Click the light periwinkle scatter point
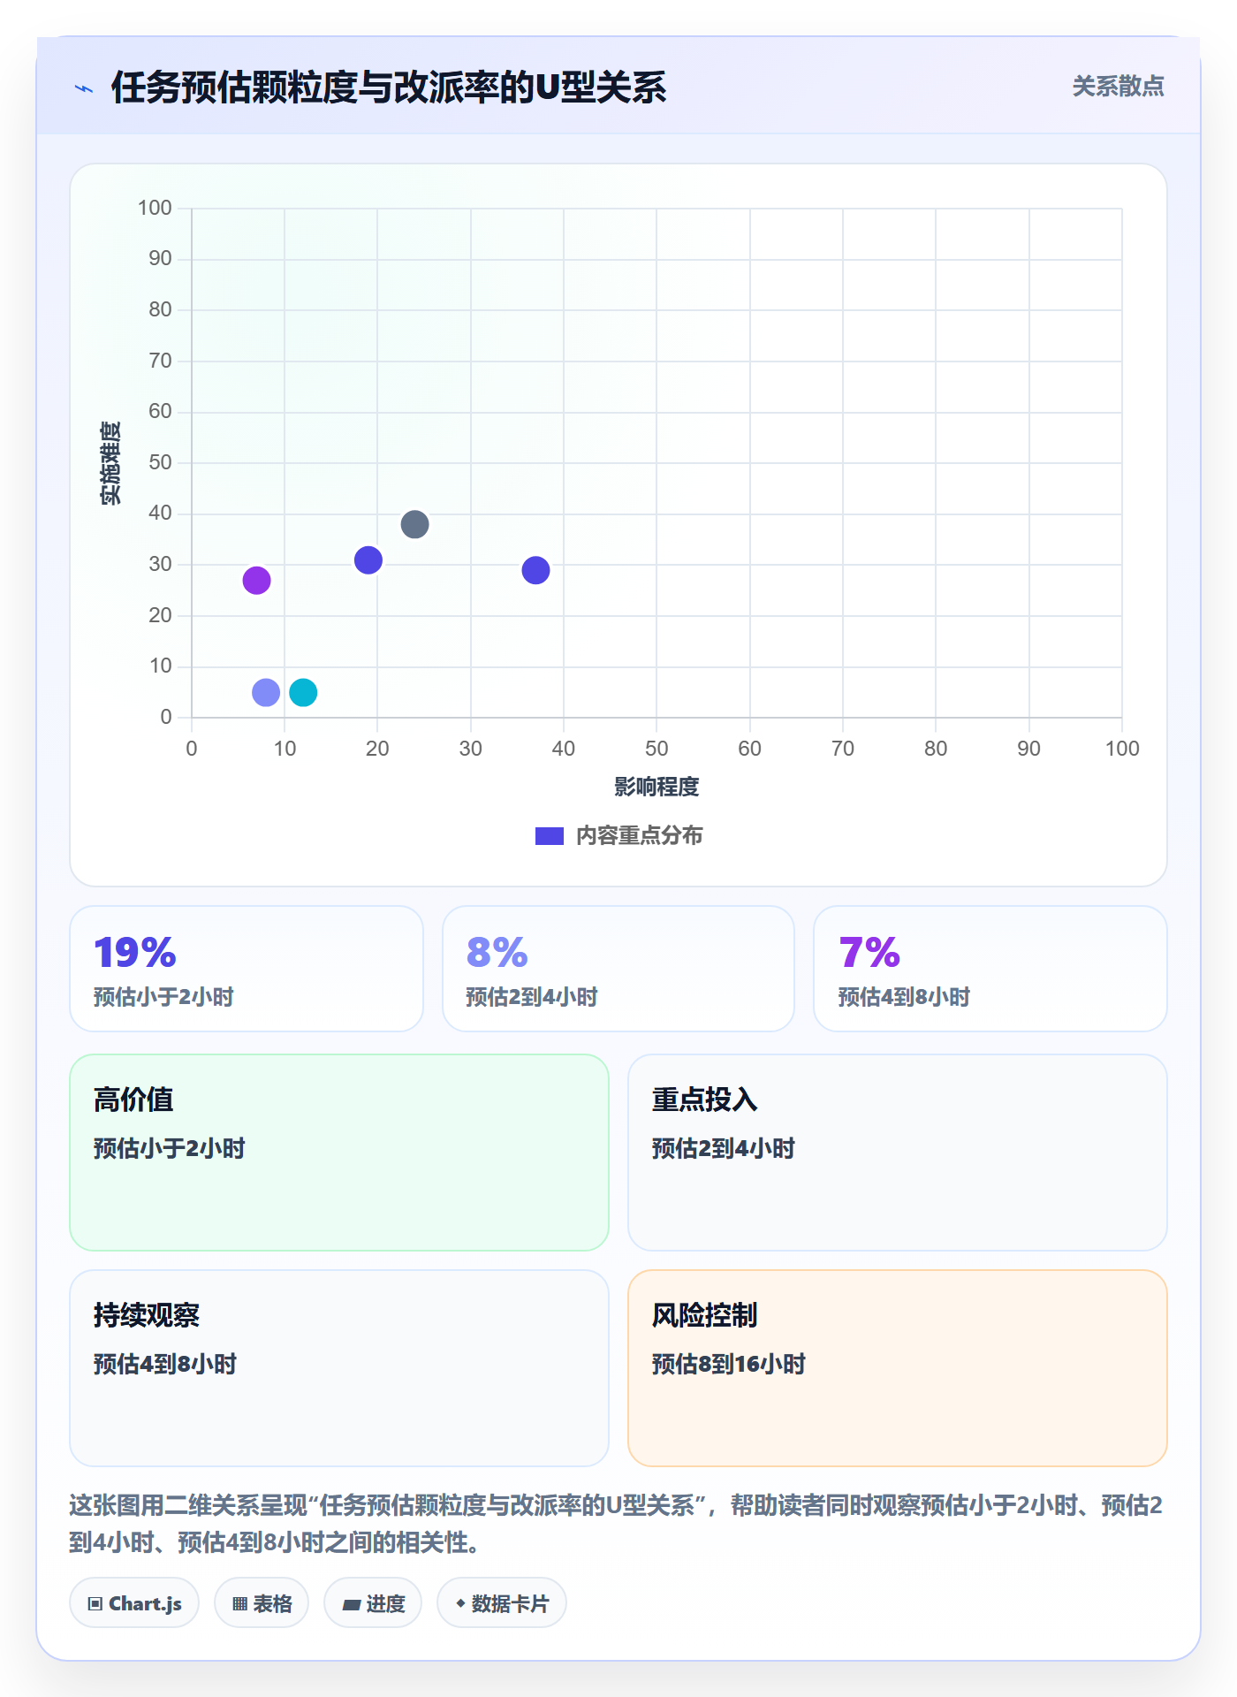 (x=266, y=692)
